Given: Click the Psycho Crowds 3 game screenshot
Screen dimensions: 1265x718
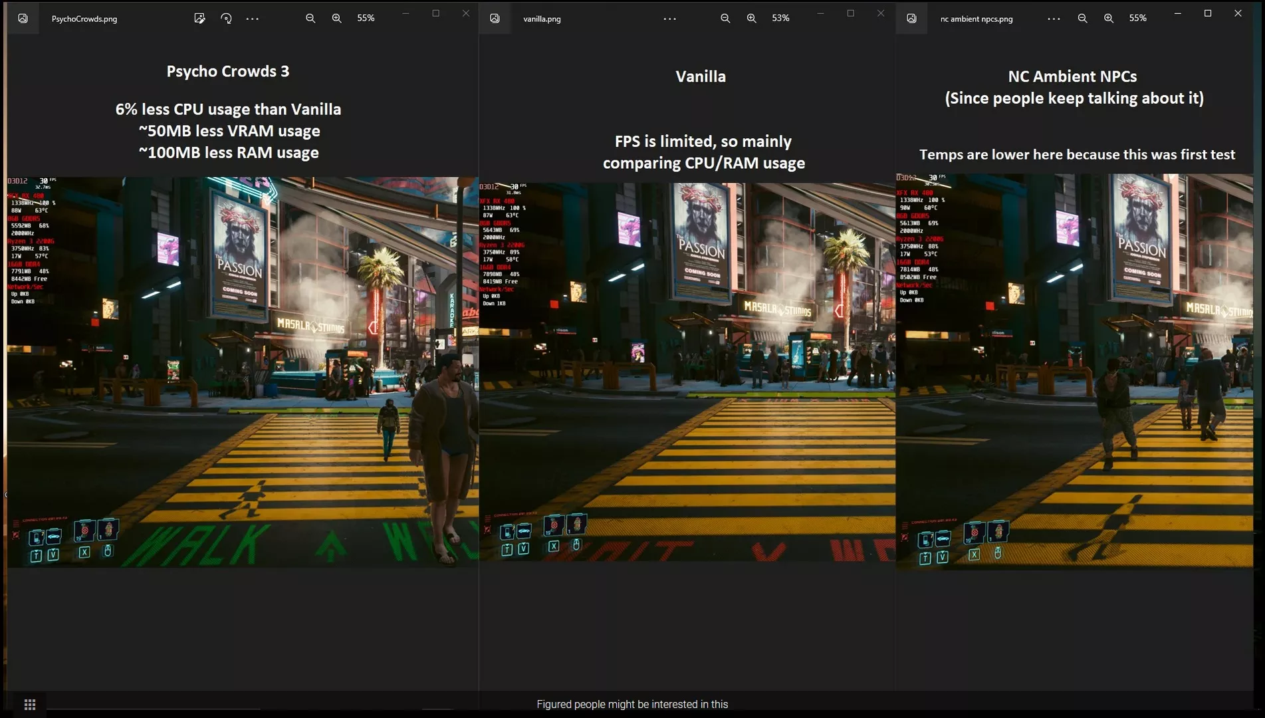Looking at the screenshot, I should pos(243,372).
